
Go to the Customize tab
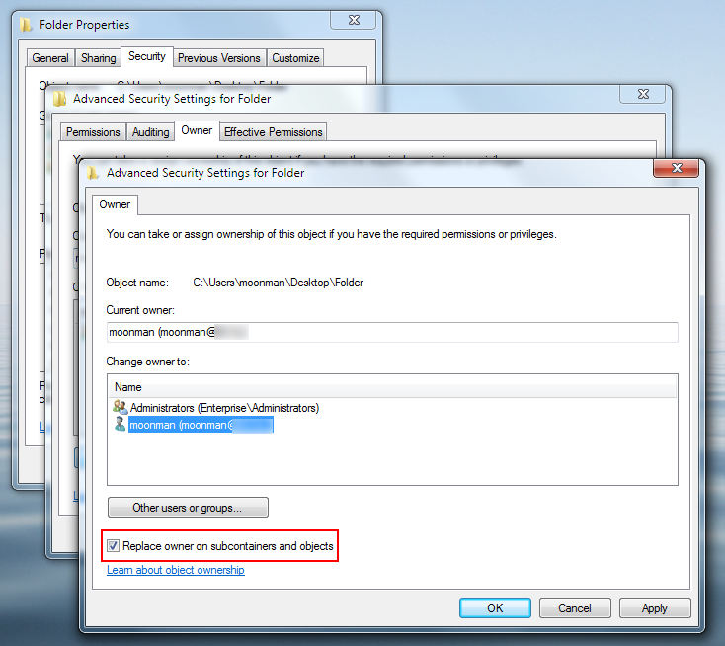click(295, 58)
